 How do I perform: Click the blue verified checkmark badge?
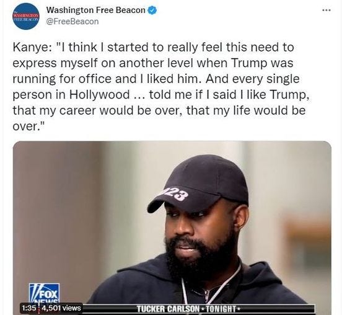[x=152, y=11]
